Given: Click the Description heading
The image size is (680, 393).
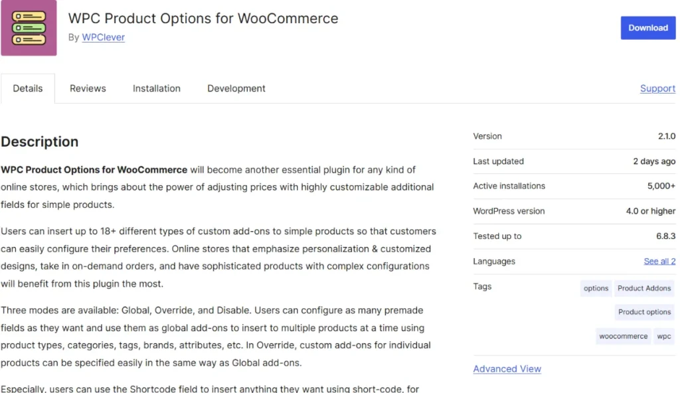Looking at the screenshot, I should coord(40,141).
